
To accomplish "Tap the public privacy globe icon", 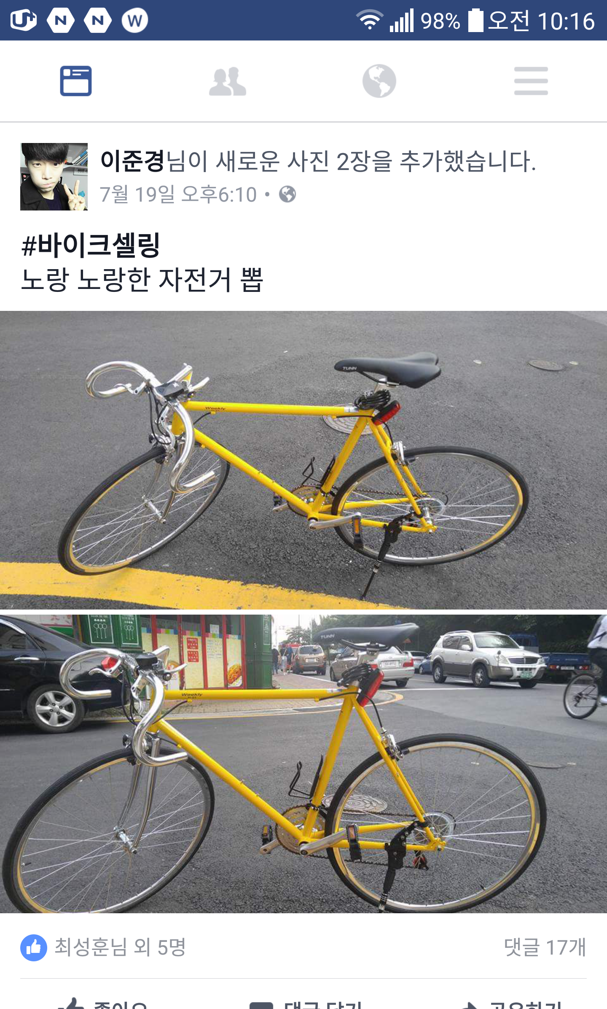I will 287,194.
